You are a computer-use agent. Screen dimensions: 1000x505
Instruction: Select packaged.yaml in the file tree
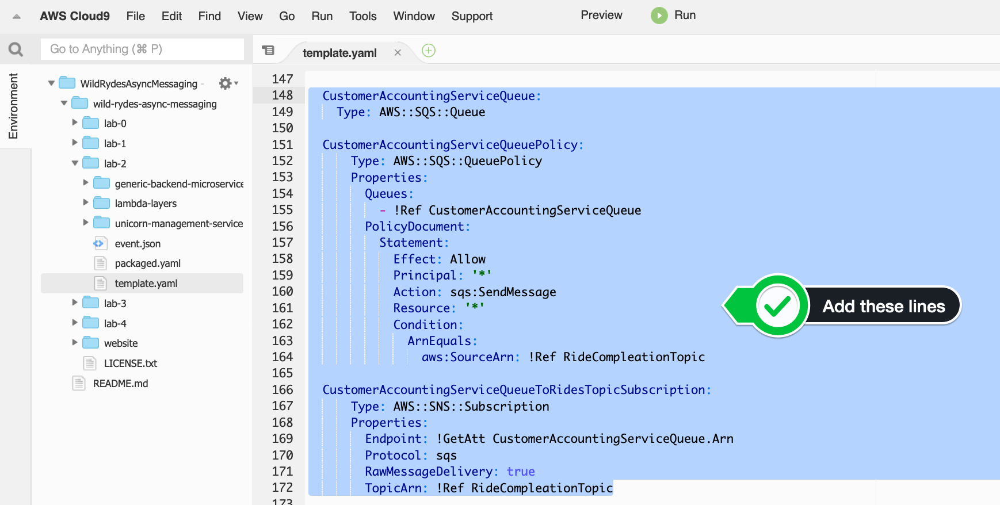pyautogui.click(x=148, y=263)
